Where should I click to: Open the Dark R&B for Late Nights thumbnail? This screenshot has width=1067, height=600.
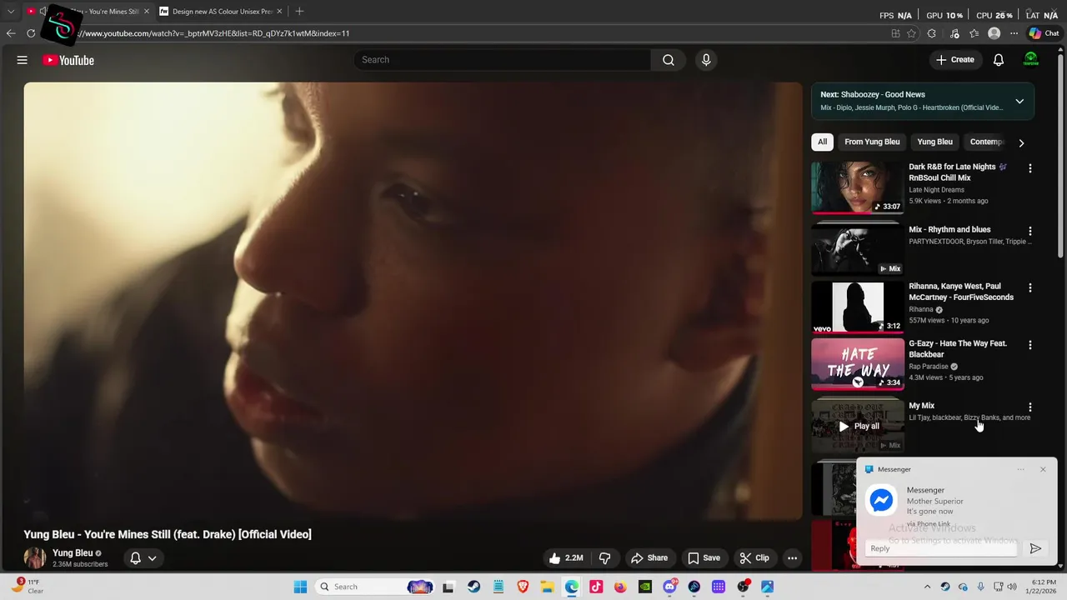click(x=858, y=187)
